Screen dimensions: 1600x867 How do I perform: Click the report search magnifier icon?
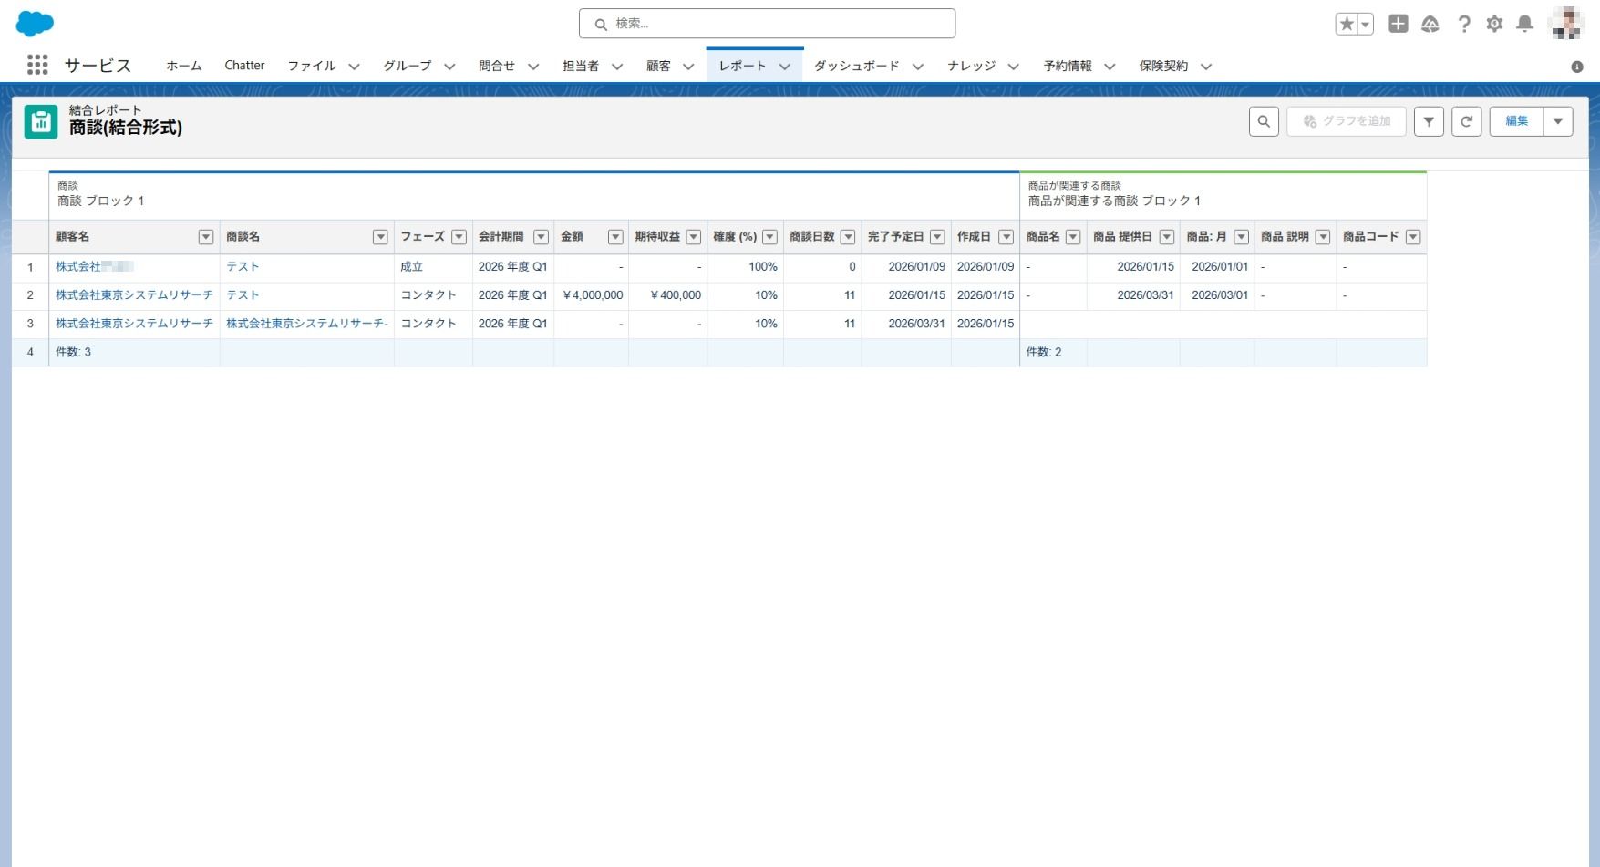[x=1264, y=121]
